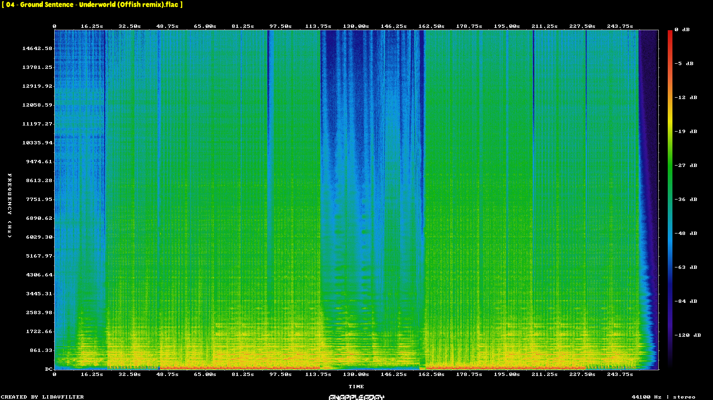Click the 4306.64 frequency axis label
The width and height of the screenshot is (713, 400).
[x=39, y=275]
